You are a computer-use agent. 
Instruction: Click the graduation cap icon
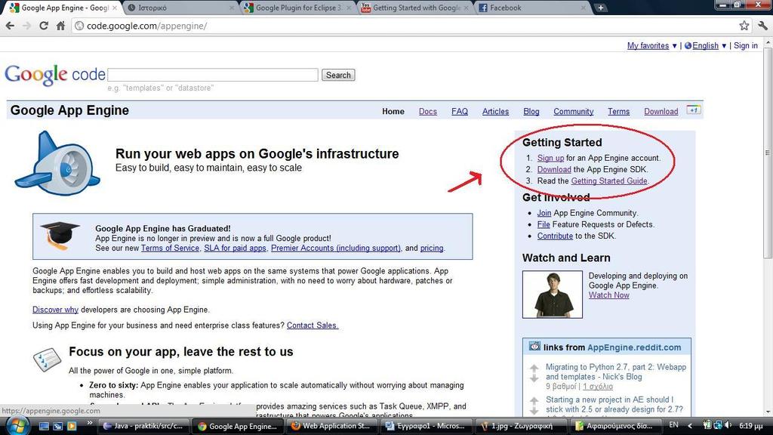[x=60, y=236]
